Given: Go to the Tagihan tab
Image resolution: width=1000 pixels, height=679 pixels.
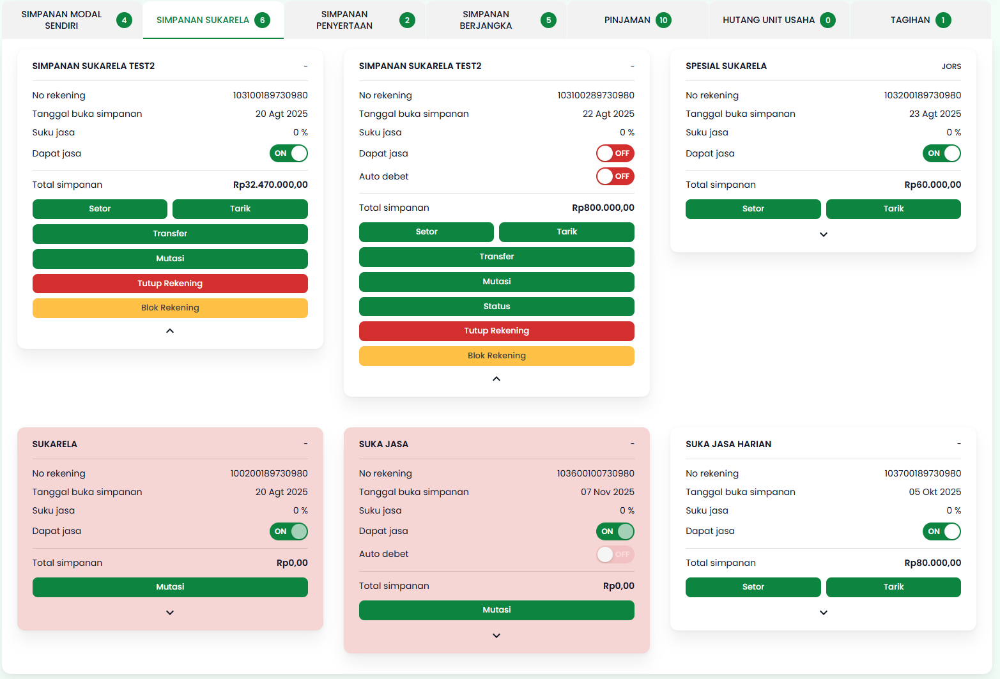Looking at the screenshot, I should (x=920, y=20).
